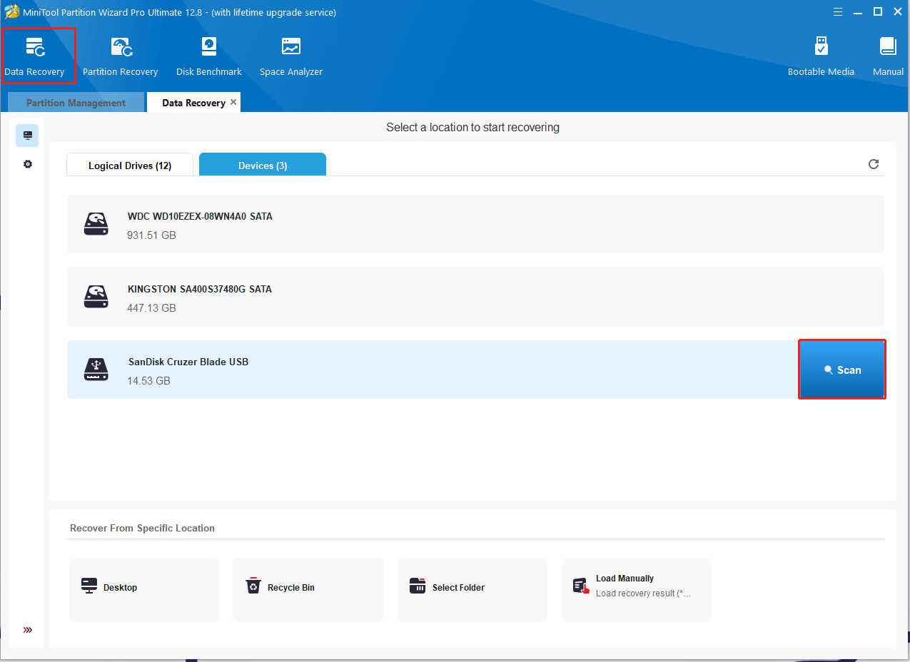
Task: Select KINGSTON SA400S37480G SATA device row
Action: [475, 297]
